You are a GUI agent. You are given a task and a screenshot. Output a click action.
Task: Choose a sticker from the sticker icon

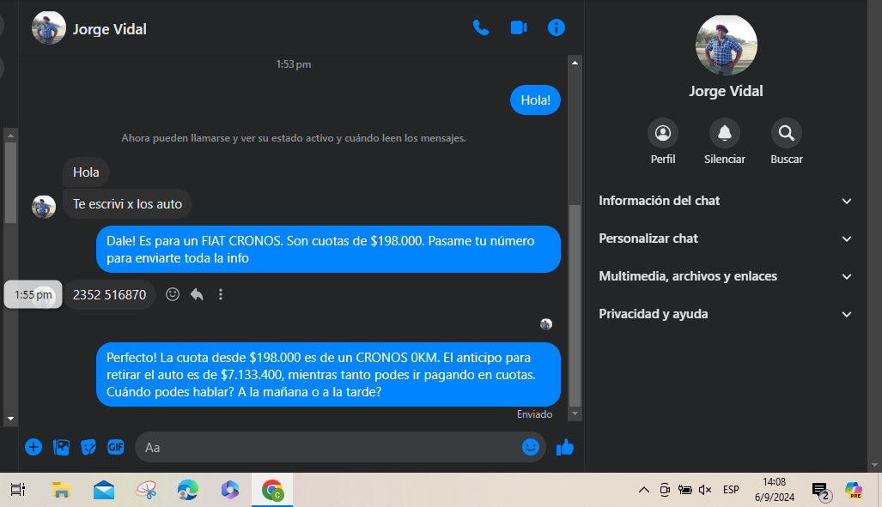coord(88,447)
